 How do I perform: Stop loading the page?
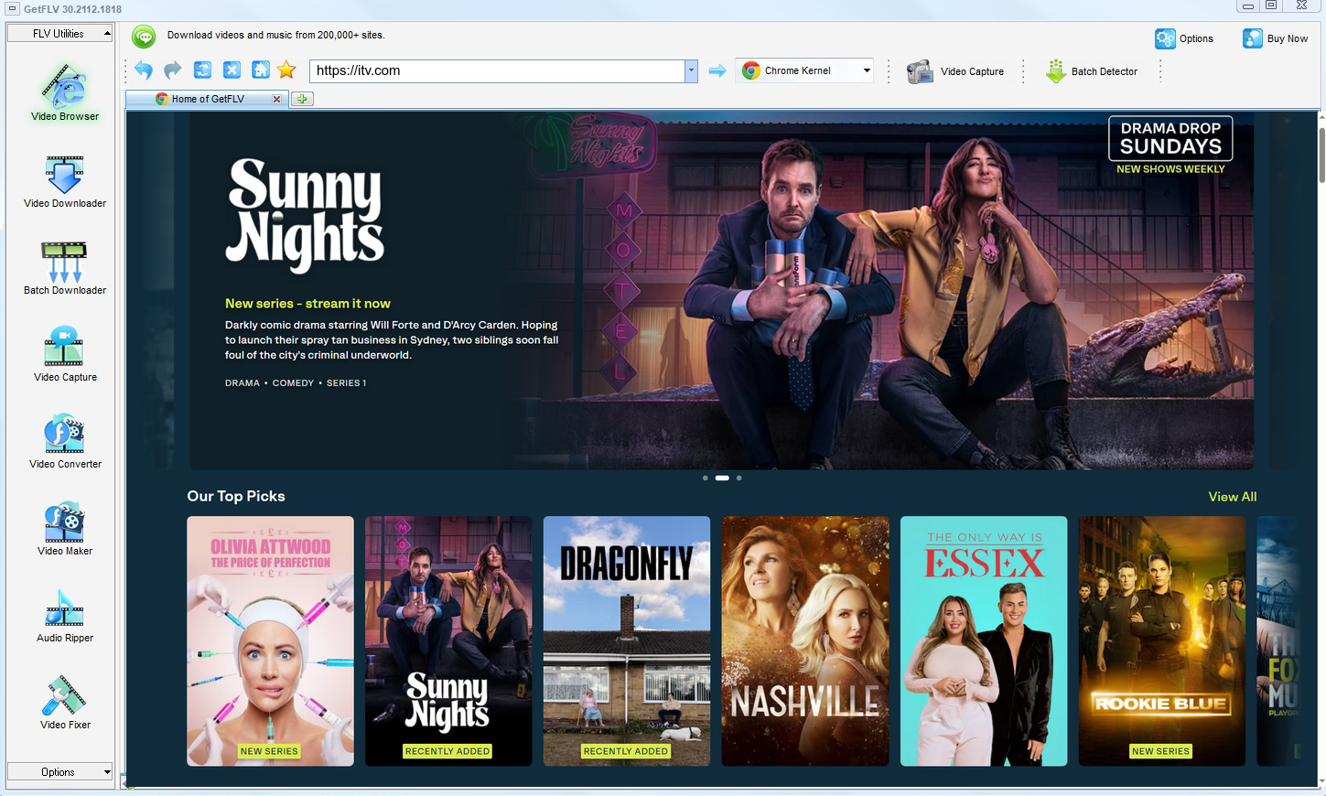[x=232, y=70]
